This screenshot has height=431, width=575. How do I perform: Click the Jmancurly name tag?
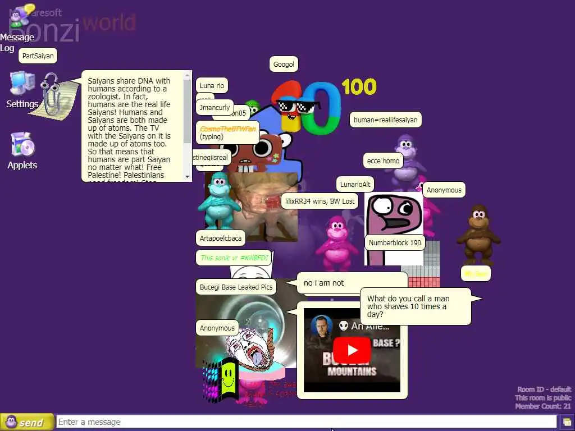[x=215, y=107]
